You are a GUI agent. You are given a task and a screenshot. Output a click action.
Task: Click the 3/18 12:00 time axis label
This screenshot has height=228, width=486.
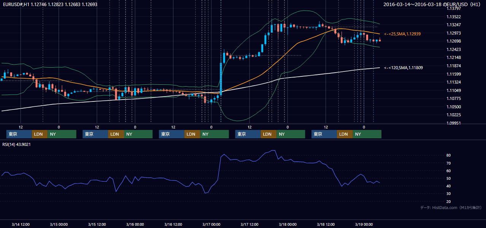coord(326,224)
